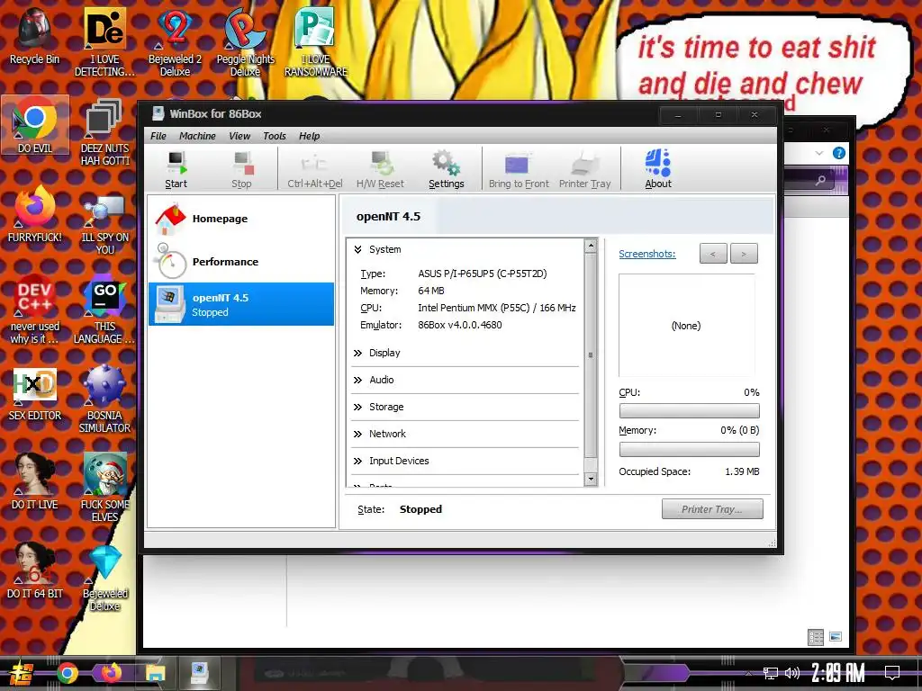Image resolution: width=922 pixels, height=691 pixels.
Task: Open the Tools menu
Action: pyautogui.click(x=275, y=136)
